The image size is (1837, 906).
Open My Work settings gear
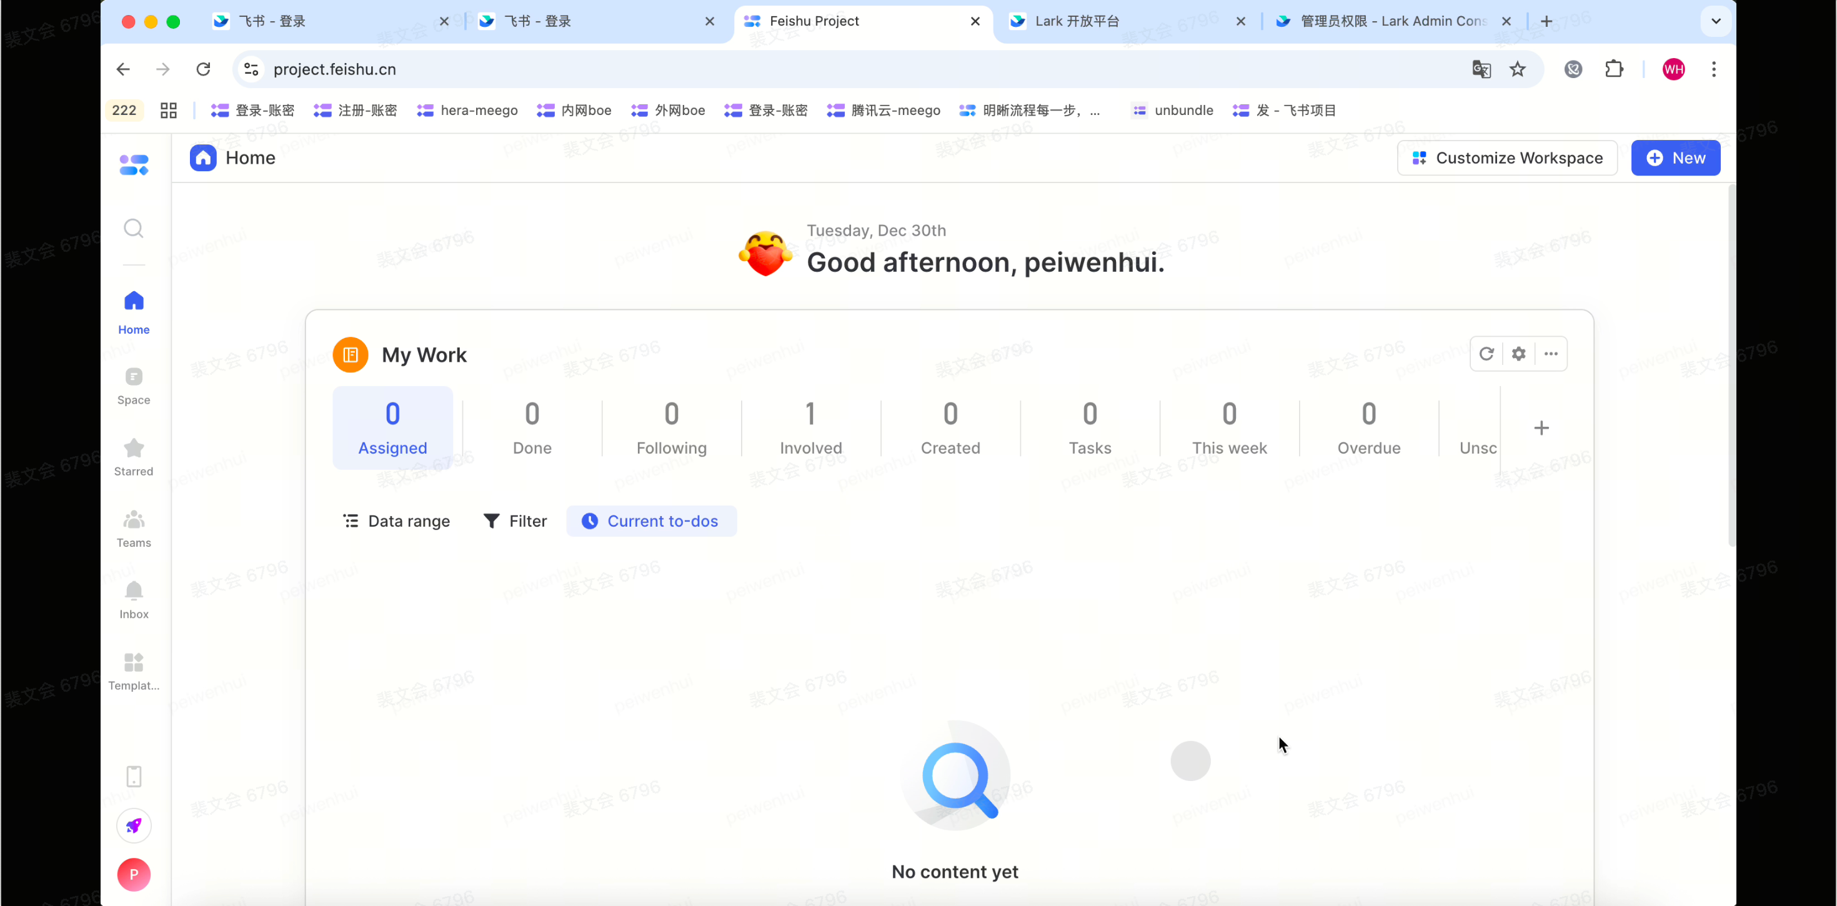1519,354
